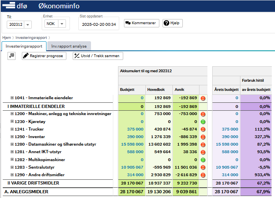Expand row 1280 Datamaskiner og tilhørende utstyr
This screenshot has width=275, height=198.
coord(12,144)
